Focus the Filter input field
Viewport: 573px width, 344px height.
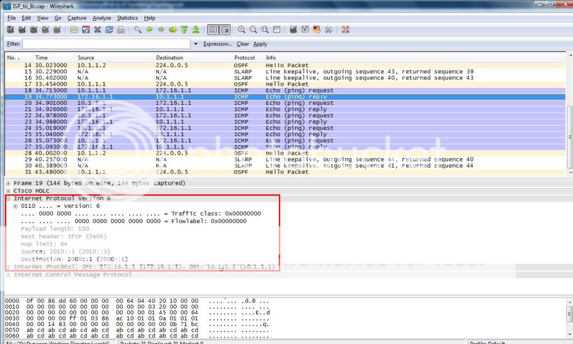(106, 44)
